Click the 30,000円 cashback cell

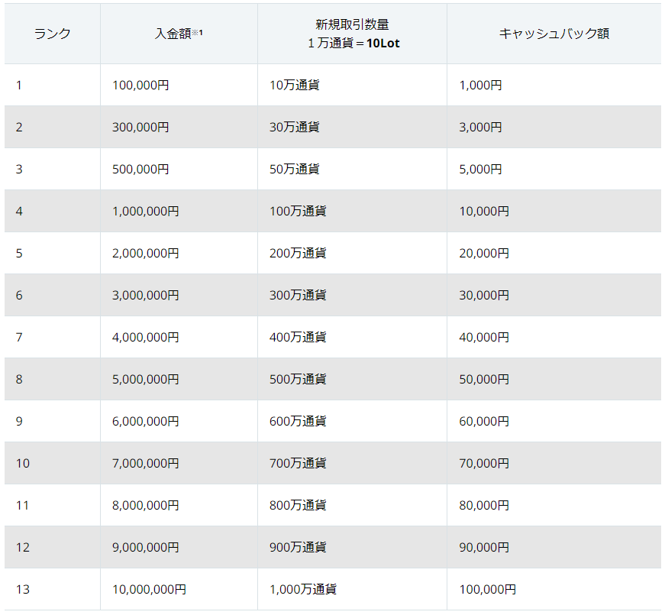click(484, 295)
